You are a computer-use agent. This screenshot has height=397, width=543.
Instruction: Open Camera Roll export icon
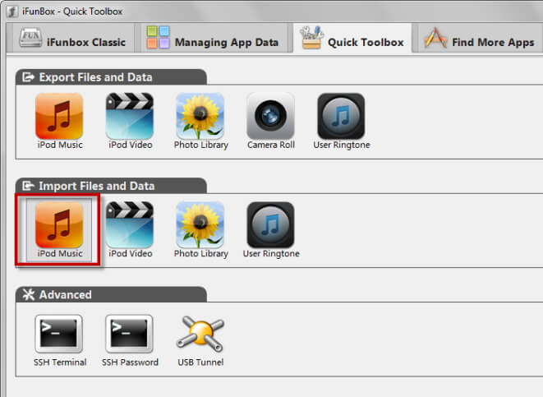(270, 121)
